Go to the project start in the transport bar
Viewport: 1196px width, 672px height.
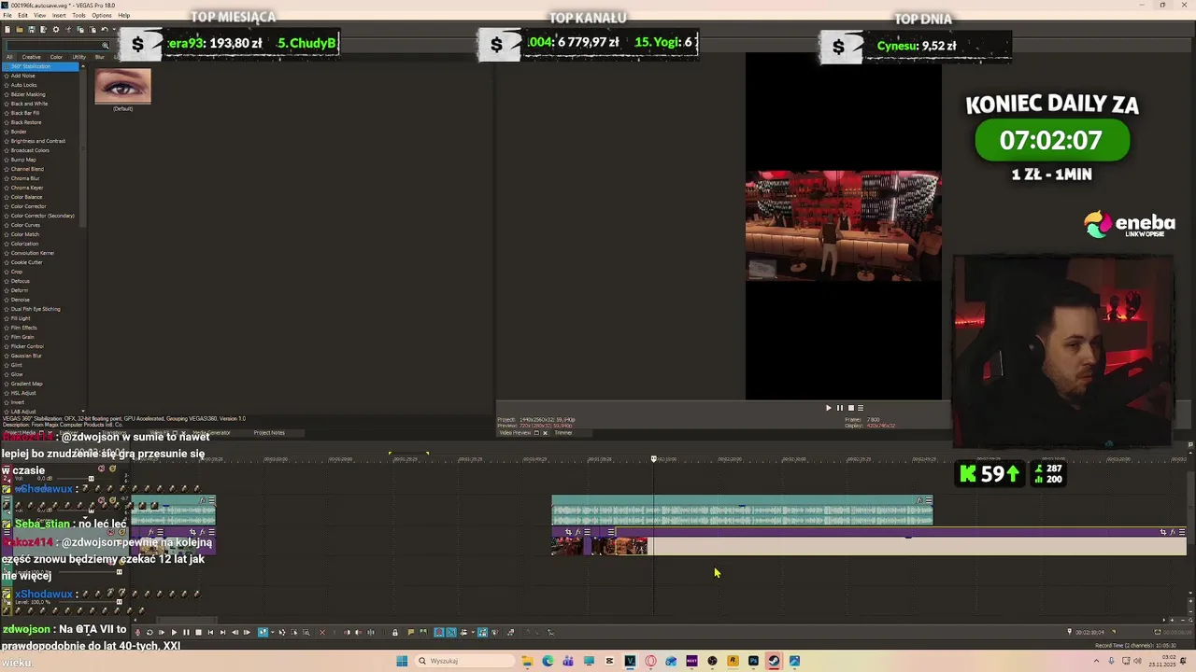[x=210, y=633]
